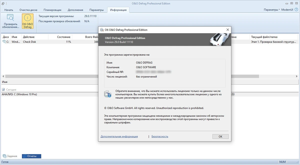Screen dimensions: 300x165
Task: Click the O&O SOFTWARE company value
Action: 146,67
